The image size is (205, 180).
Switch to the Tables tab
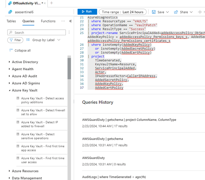tap(11, 21)
